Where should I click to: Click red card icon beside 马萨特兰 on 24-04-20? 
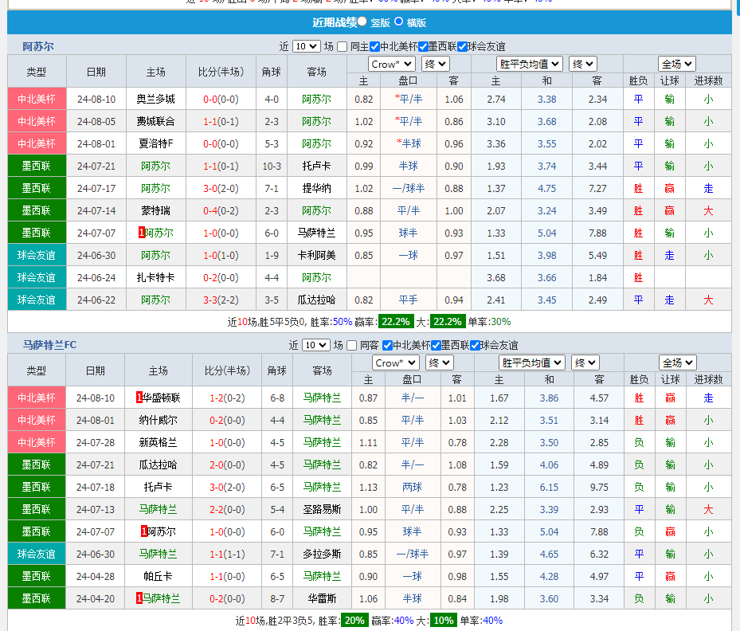(x=139, y=598)
